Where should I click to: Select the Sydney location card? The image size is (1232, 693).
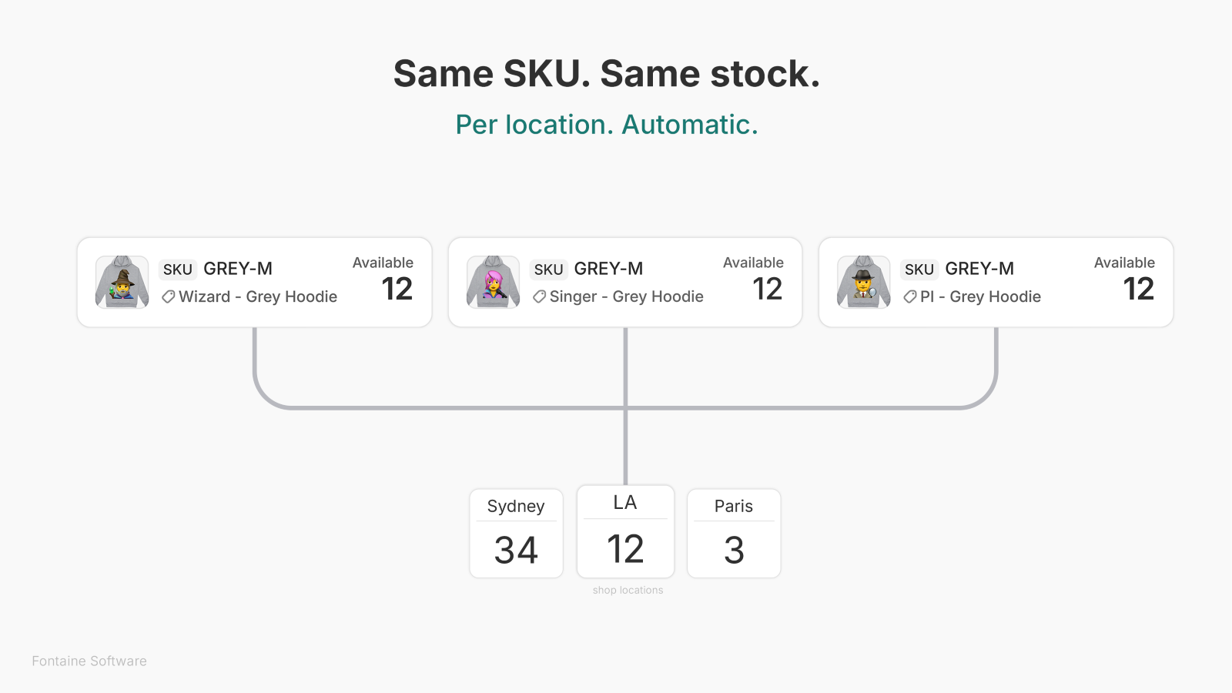[516, 533]
